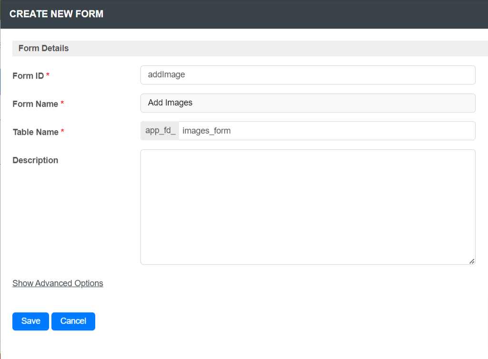Cancel the new form creation

(x=73, y=321)
